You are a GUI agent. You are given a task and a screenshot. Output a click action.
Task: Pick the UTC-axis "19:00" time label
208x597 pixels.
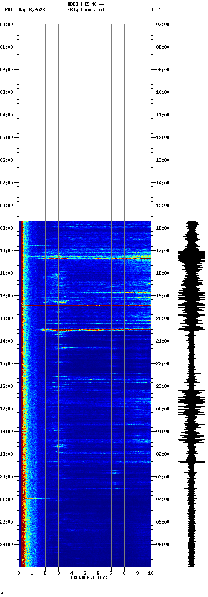click(163, 296)
